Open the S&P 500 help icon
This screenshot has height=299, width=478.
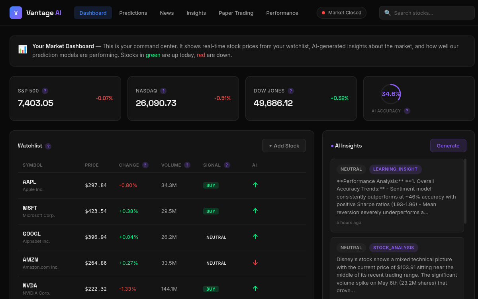click(45, 91)
